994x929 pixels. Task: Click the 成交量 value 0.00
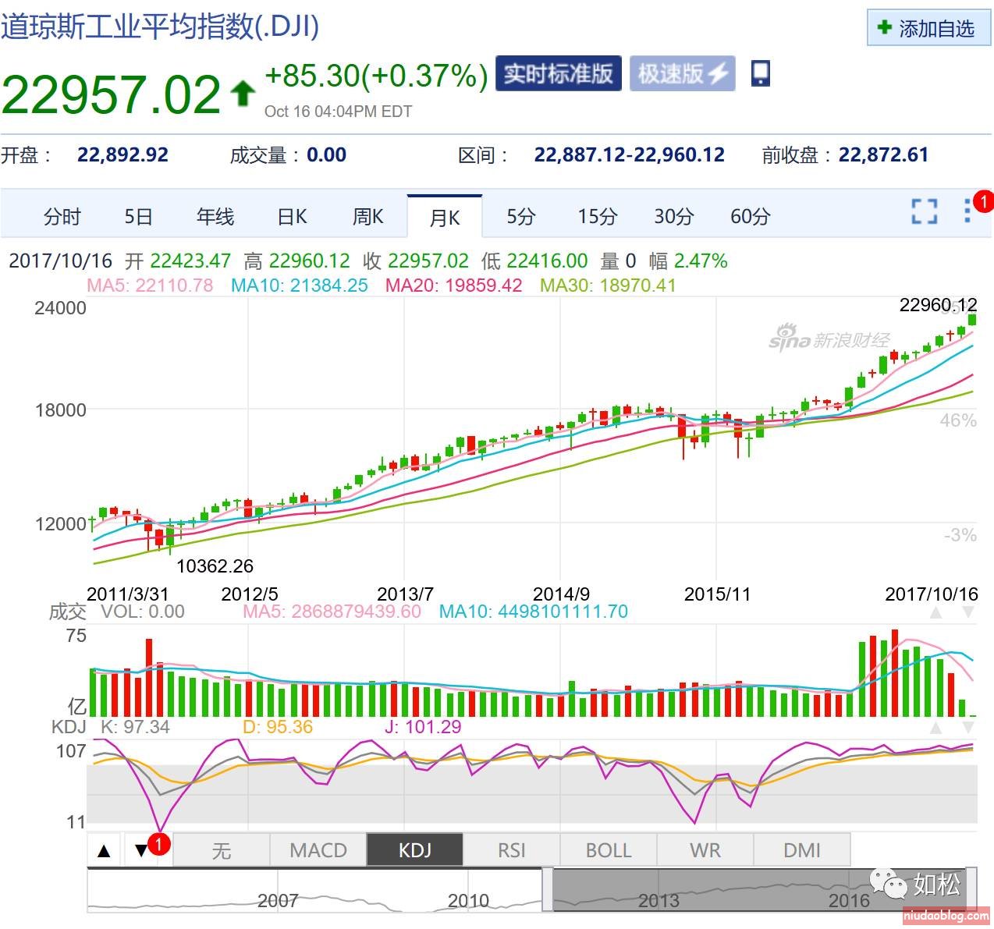[326, 154]
